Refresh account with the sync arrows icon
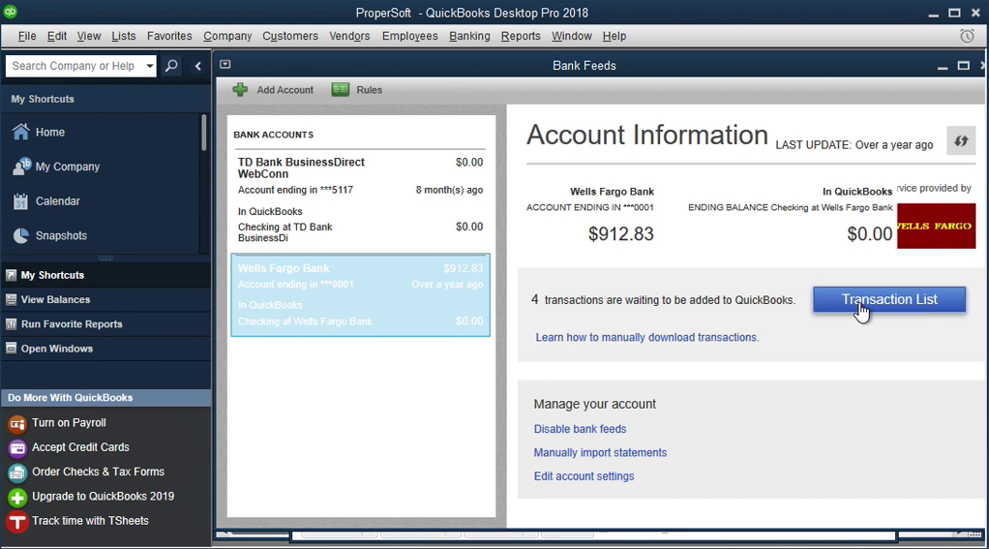989x549 pixels. (x=961, y=140)
